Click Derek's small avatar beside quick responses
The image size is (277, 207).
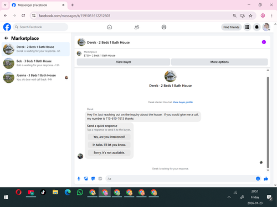[80, 156]
